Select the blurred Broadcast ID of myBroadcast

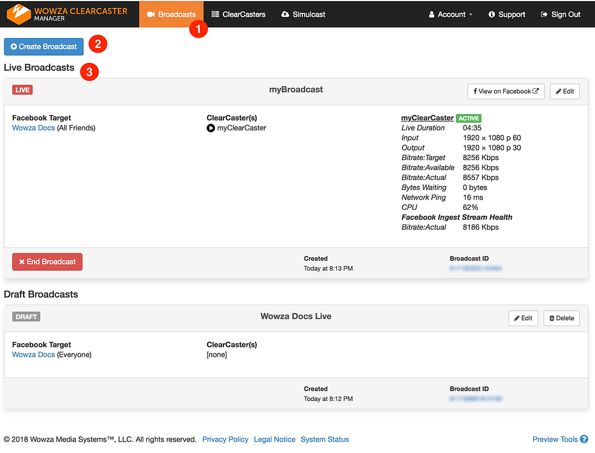[475, 269]
